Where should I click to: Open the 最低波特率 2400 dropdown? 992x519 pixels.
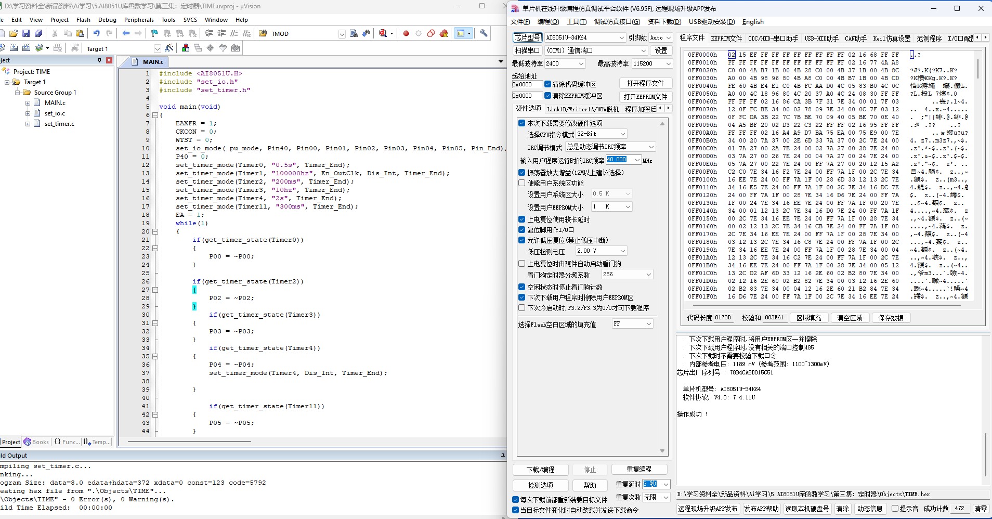click(565, 63)
